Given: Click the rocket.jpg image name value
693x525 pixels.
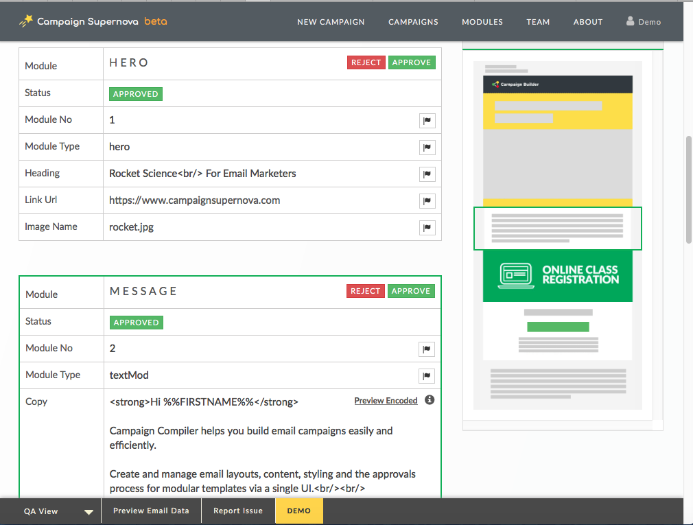Looking at the screenshot, I should tap(131, 227).
